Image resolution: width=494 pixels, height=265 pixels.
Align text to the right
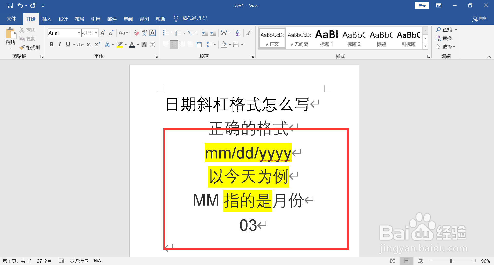182,45
